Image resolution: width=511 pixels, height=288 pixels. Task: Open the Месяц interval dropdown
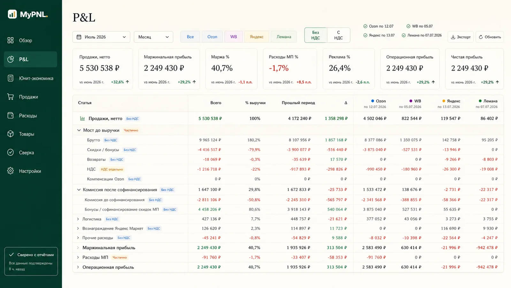tap(154, 37)
